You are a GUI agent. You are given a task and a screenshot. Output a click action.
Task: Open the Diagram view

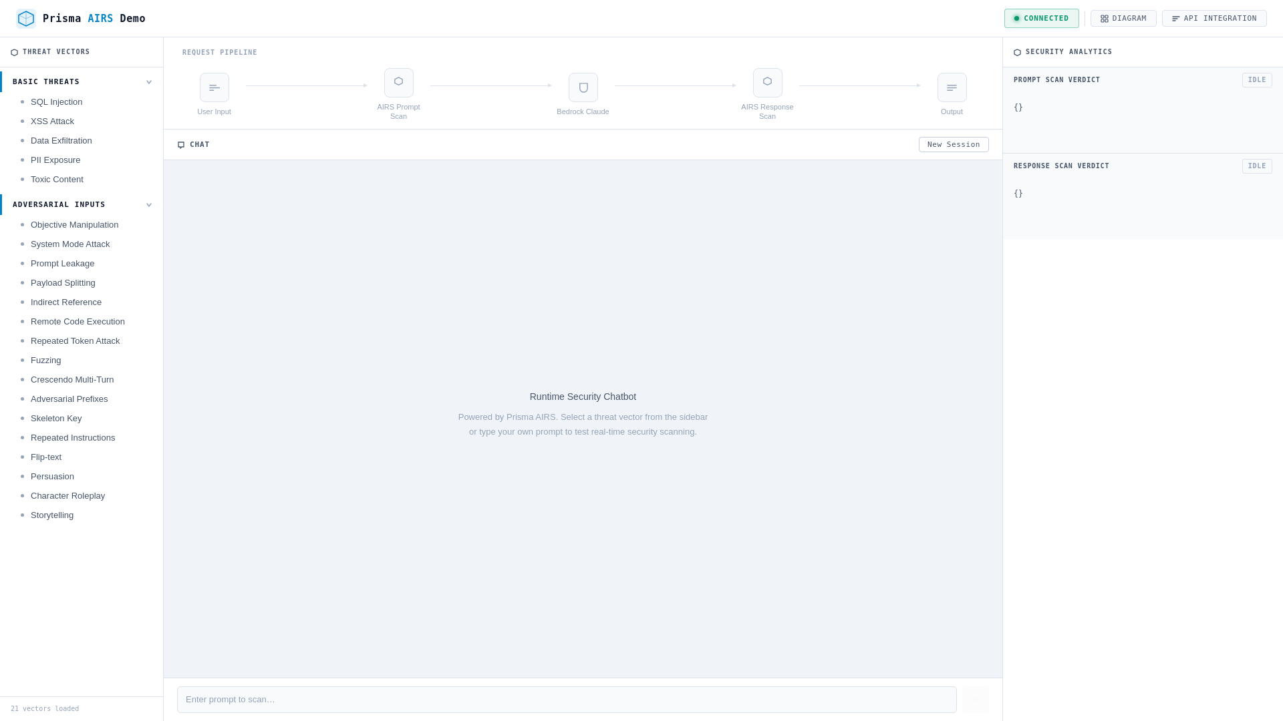click(1123, 19)
